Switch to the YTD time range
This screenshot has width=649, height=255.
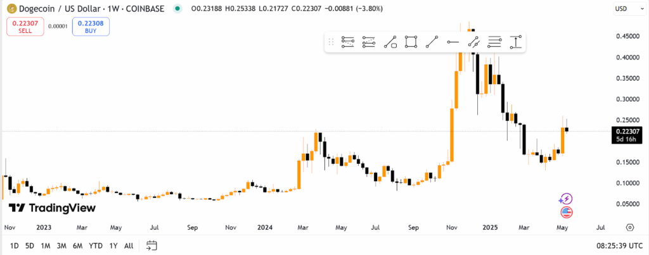[96, 246]
